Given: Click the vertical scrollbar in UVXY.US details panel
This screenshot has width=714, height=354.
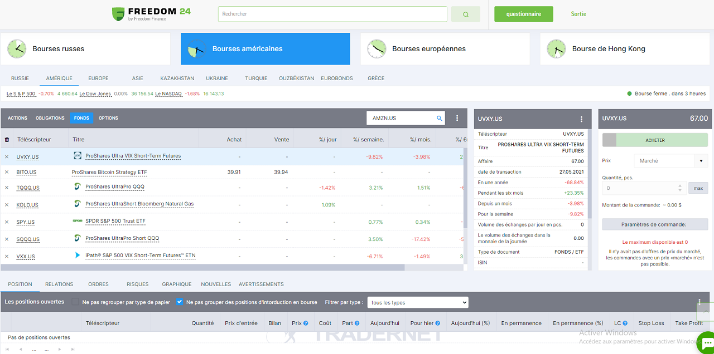Looking at the screenshot, I should pyautogui.click(x=589, y=174).
